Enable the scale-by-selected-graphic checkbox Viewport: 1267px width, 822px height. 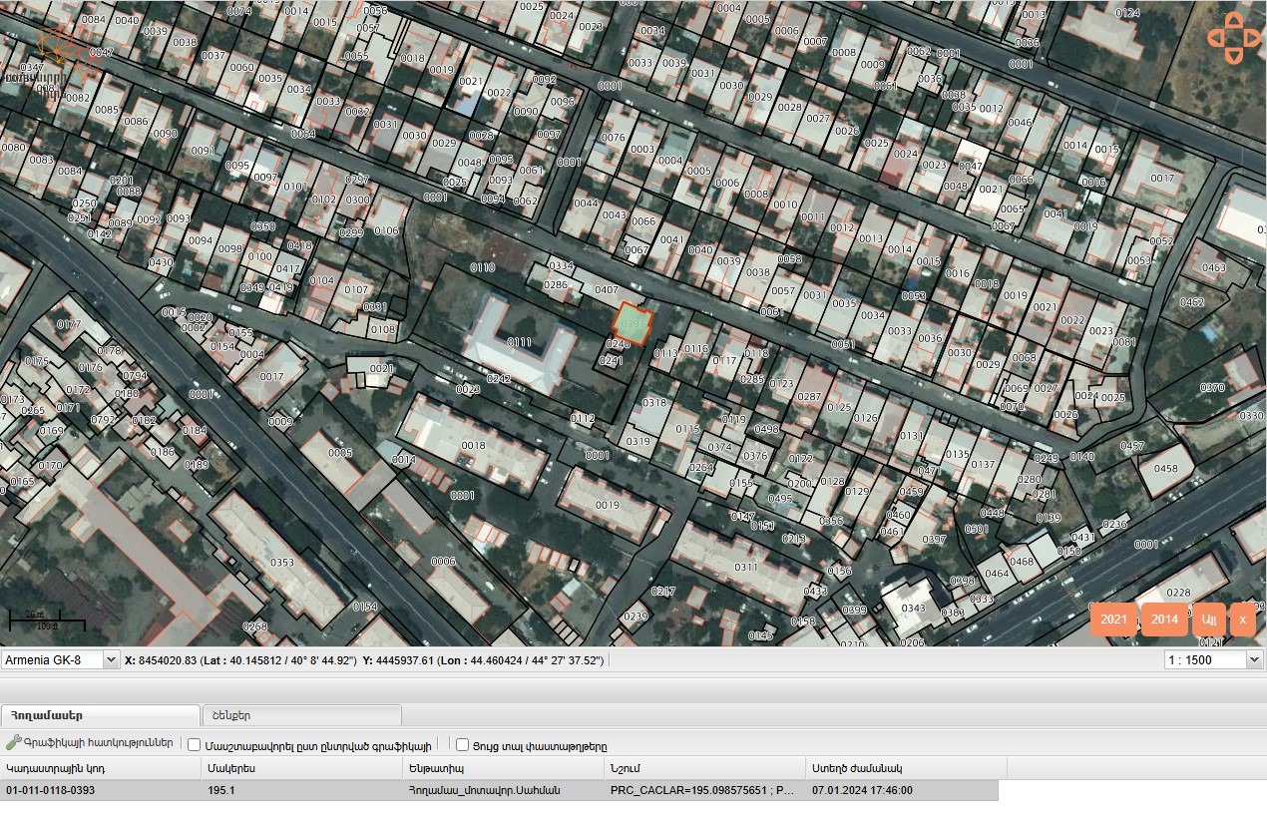195,744
